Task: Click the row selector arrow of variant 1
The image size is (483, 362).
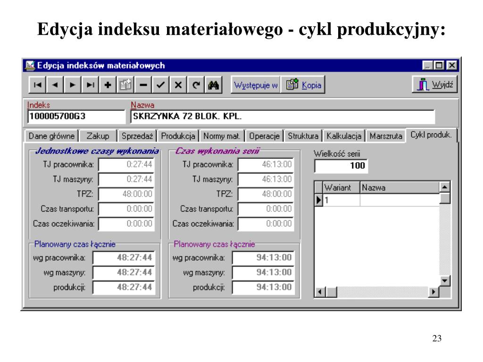Action: point(318,200)
